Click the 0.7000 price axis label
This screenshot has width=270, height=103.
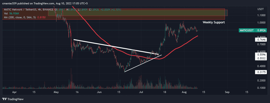tap(261, 44)
